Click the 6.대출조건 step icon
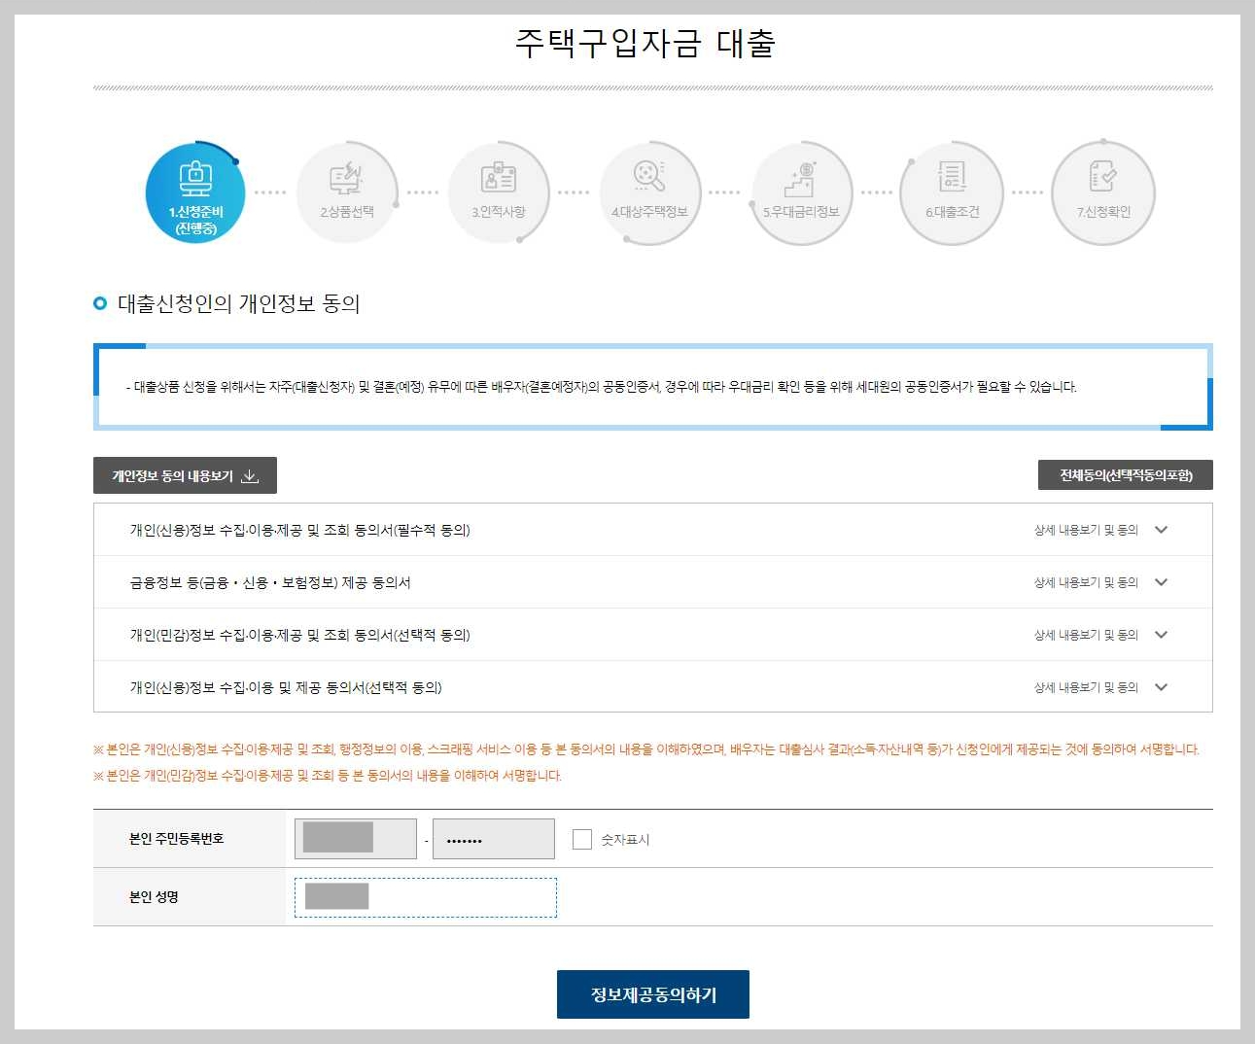The image size is (1255, 1044). pos(952,191)
